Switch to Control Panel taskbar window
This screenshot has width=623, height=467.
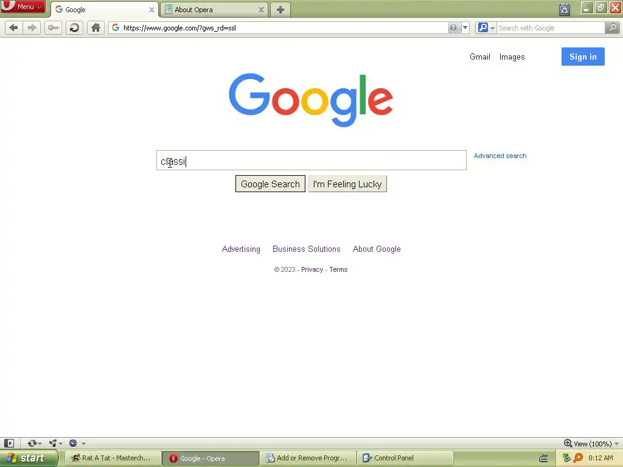pos(405,458)
